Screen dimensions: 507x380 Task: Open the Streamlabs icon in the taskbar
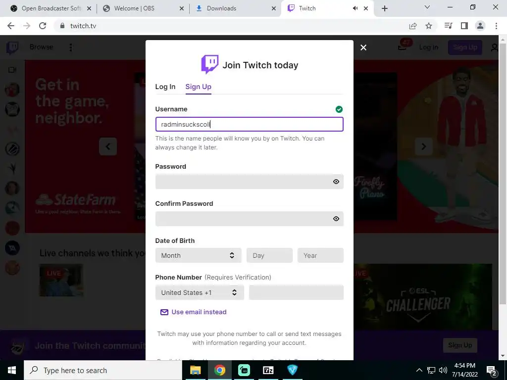(244, 370)
